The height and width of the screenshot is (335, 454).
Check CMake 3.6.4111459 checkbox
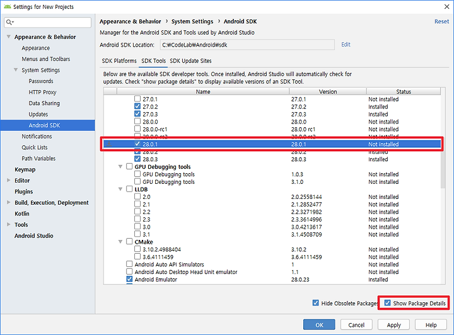pyautogui.click(x=137, y=257)
